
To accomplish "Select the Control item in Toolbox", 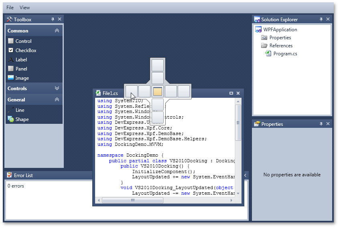I will pyautogui.click(x=23, y=41).
